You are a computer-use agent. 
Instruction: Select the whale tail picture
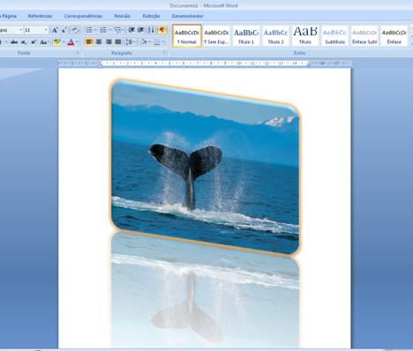pyautogui.click(x=205, y=168)
